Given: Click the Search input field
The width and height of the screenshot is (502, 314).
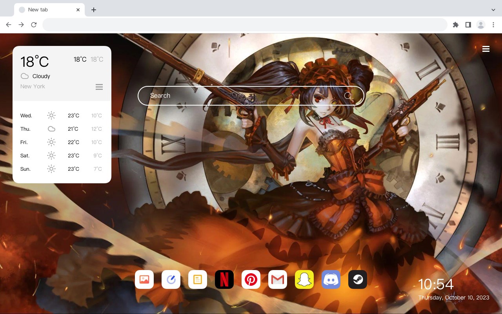Looking at the screenshot, I should coord(251,96).
